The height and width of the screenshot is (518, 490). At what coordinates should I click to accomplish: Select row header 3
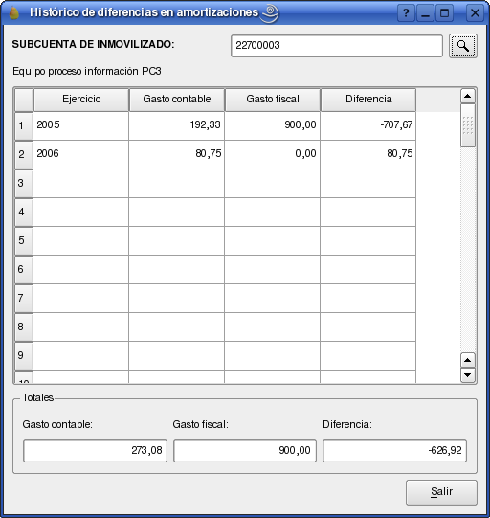coord(24,183)
